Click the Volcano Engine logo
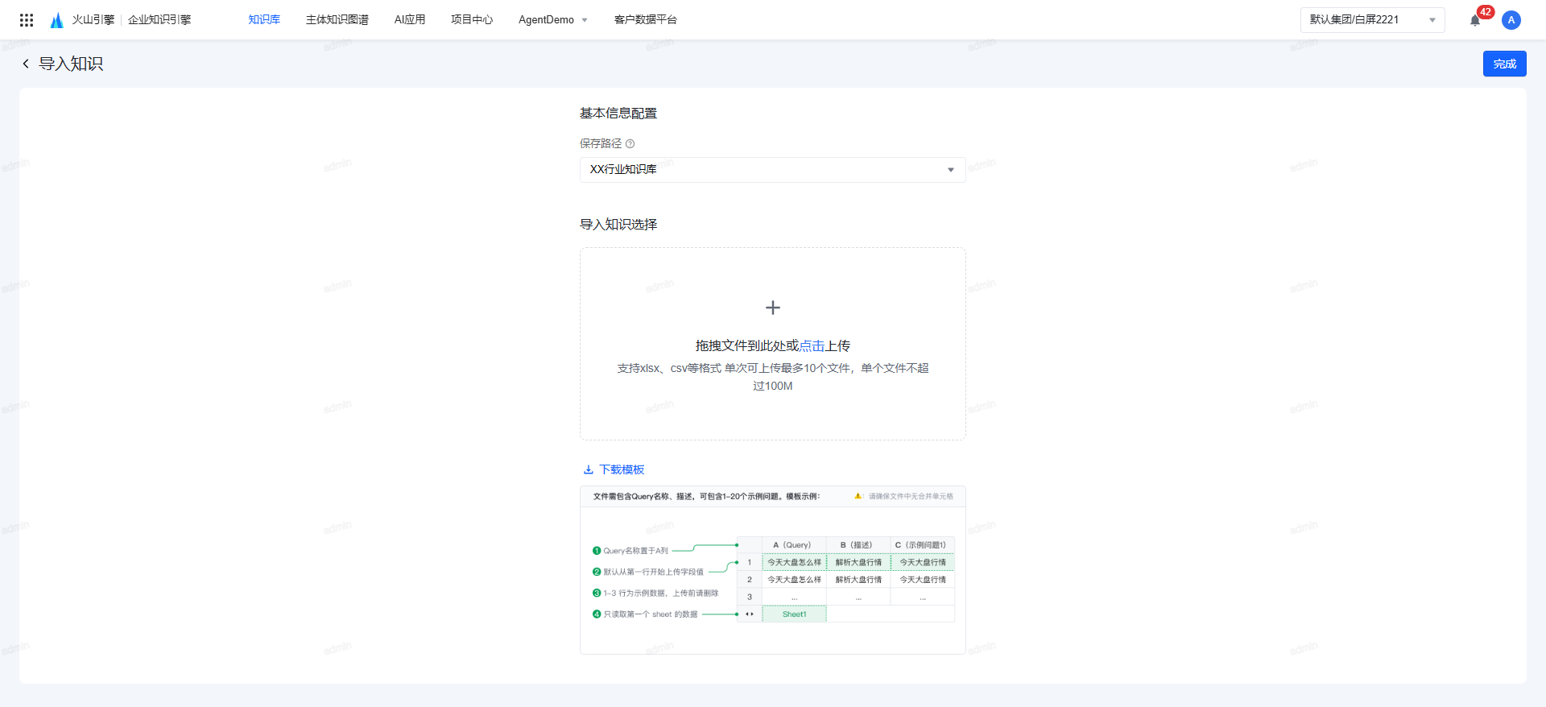Image resolution: width=1546 pixels, height=707 pixels. pos(57,20)
